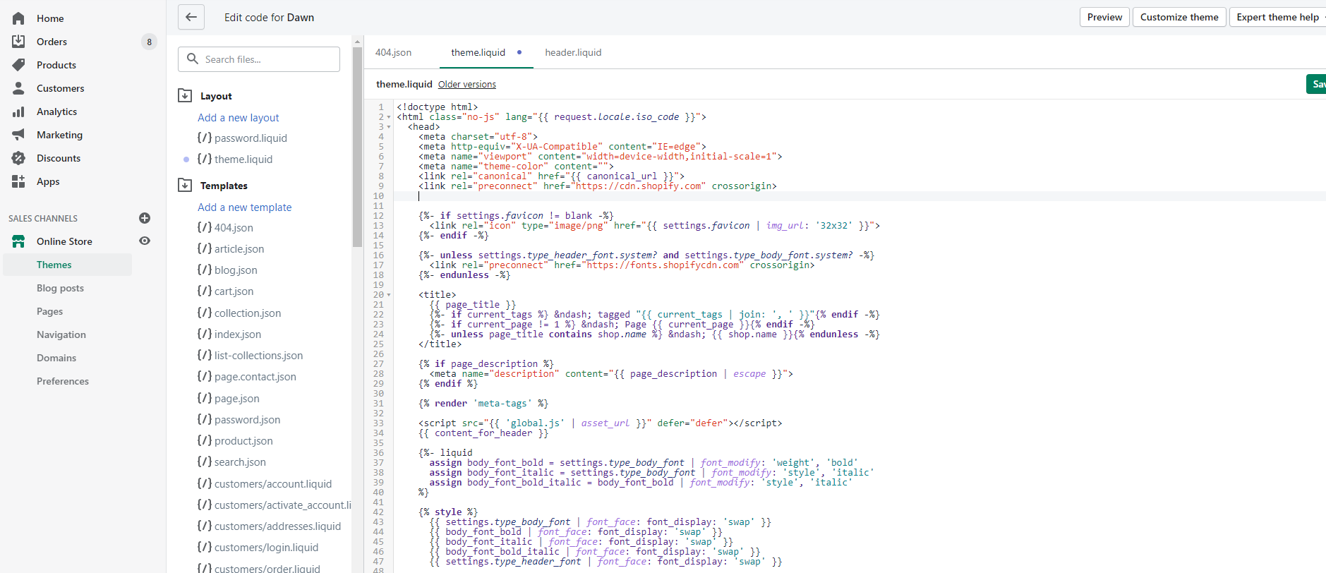Viewport: 1326px width, 573px height.
Task: Add a sales channel plus icon
Action: [145, 218]
